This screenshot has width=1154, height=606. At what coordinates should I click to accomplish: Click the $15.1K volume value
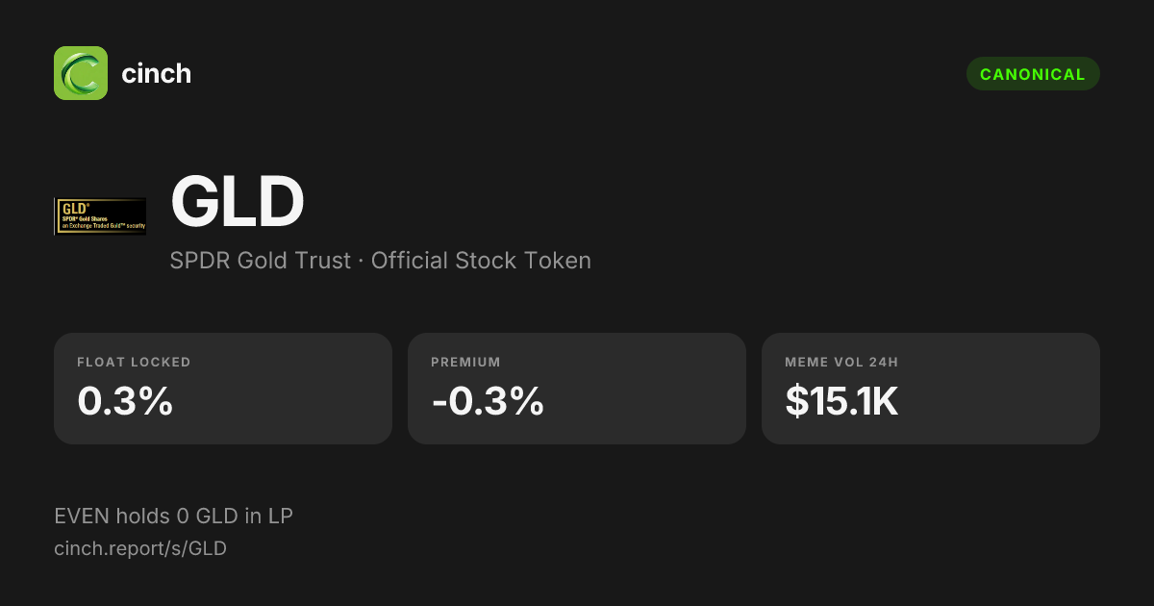[841, 401]
